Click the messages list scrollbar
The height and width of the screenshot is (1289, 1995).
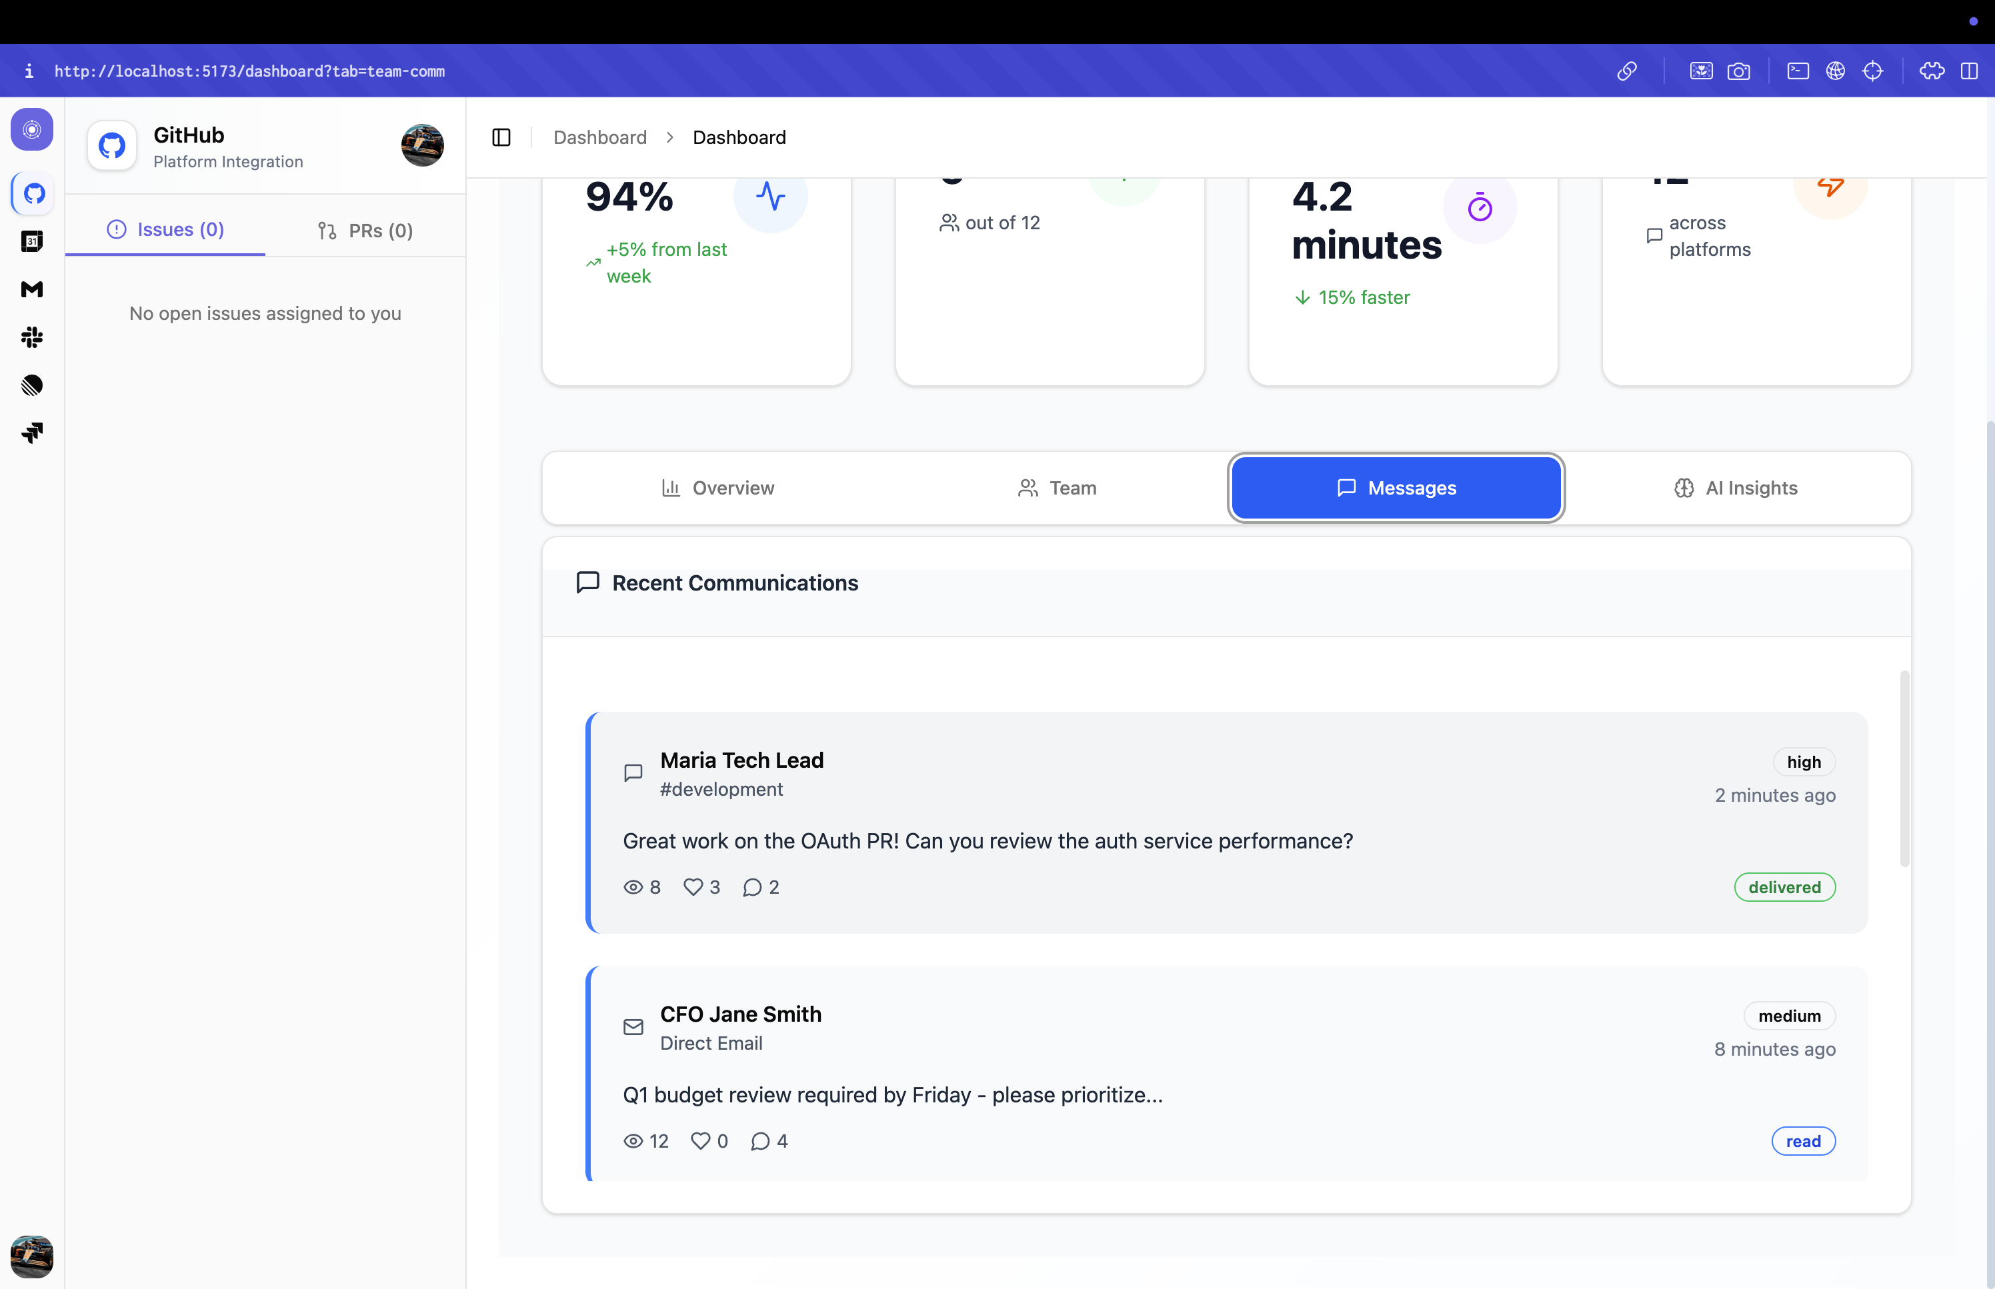pos(1904,768)
